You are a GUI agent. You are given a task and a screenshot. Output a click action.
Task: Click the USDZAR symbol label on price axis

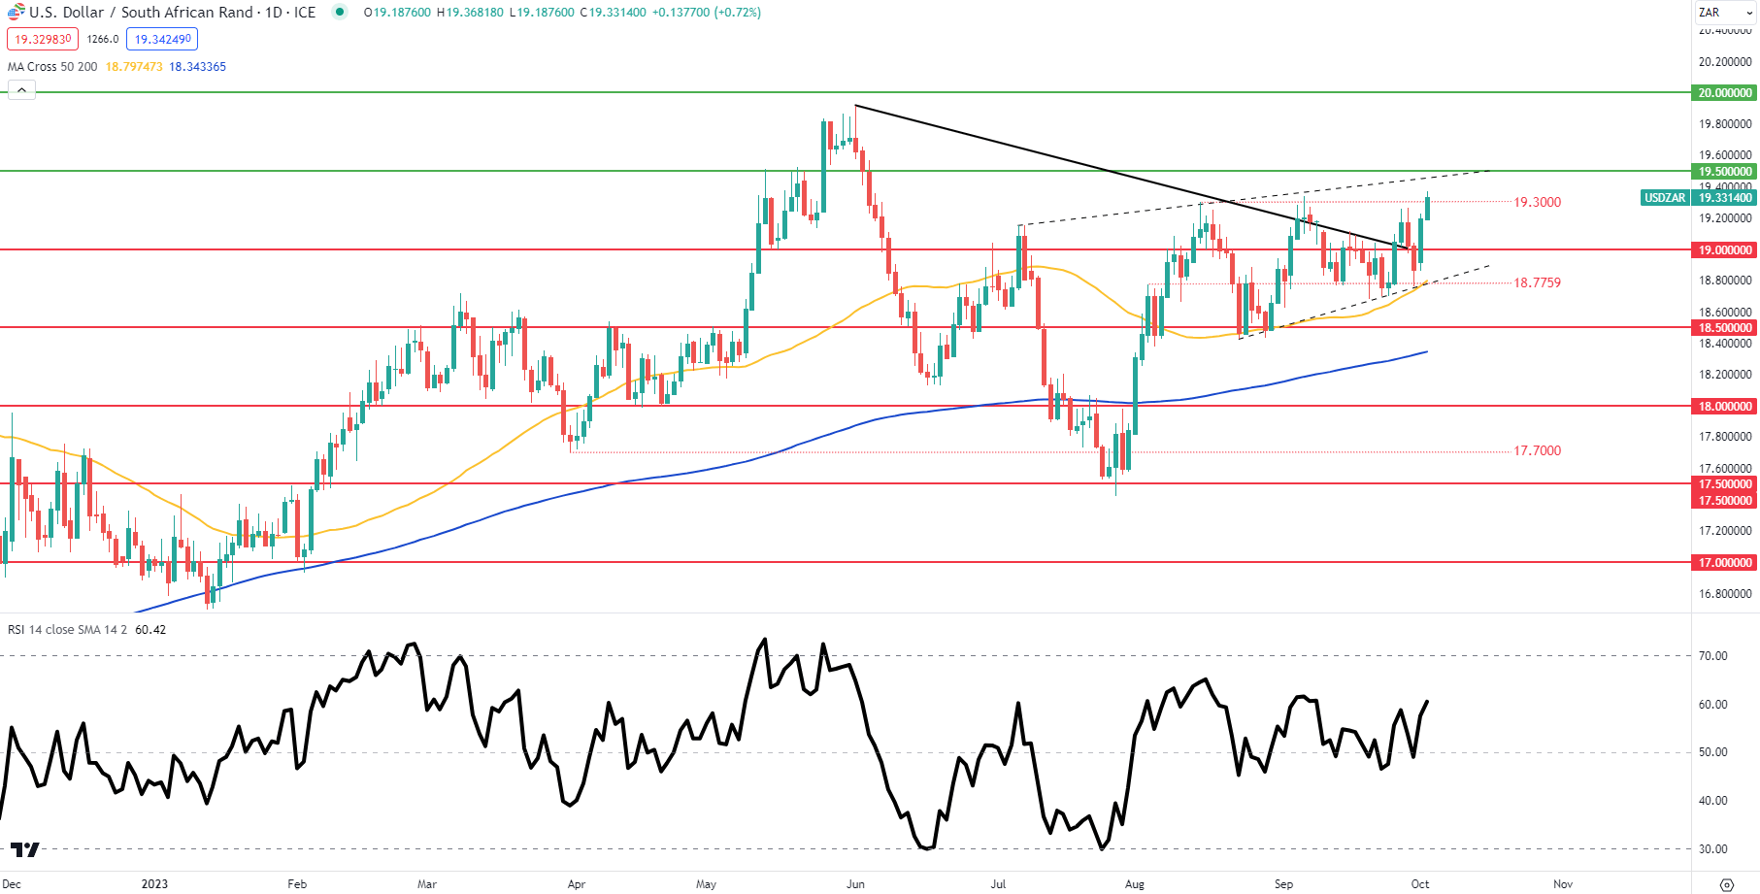(x=1664, y=198)
